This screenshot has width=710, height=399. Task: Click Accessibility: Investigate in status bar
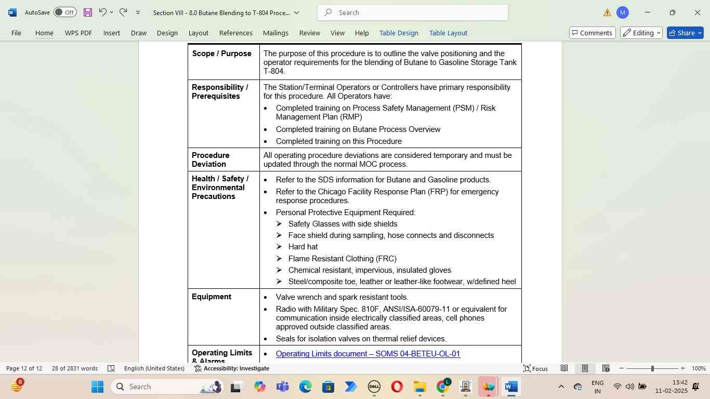coord(232,368)
